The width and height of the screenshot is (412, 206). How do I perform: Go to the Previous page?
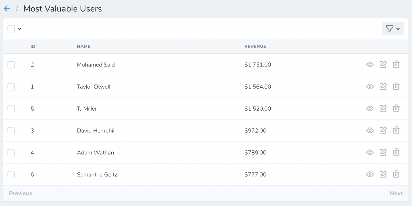[x=21, y=193]
